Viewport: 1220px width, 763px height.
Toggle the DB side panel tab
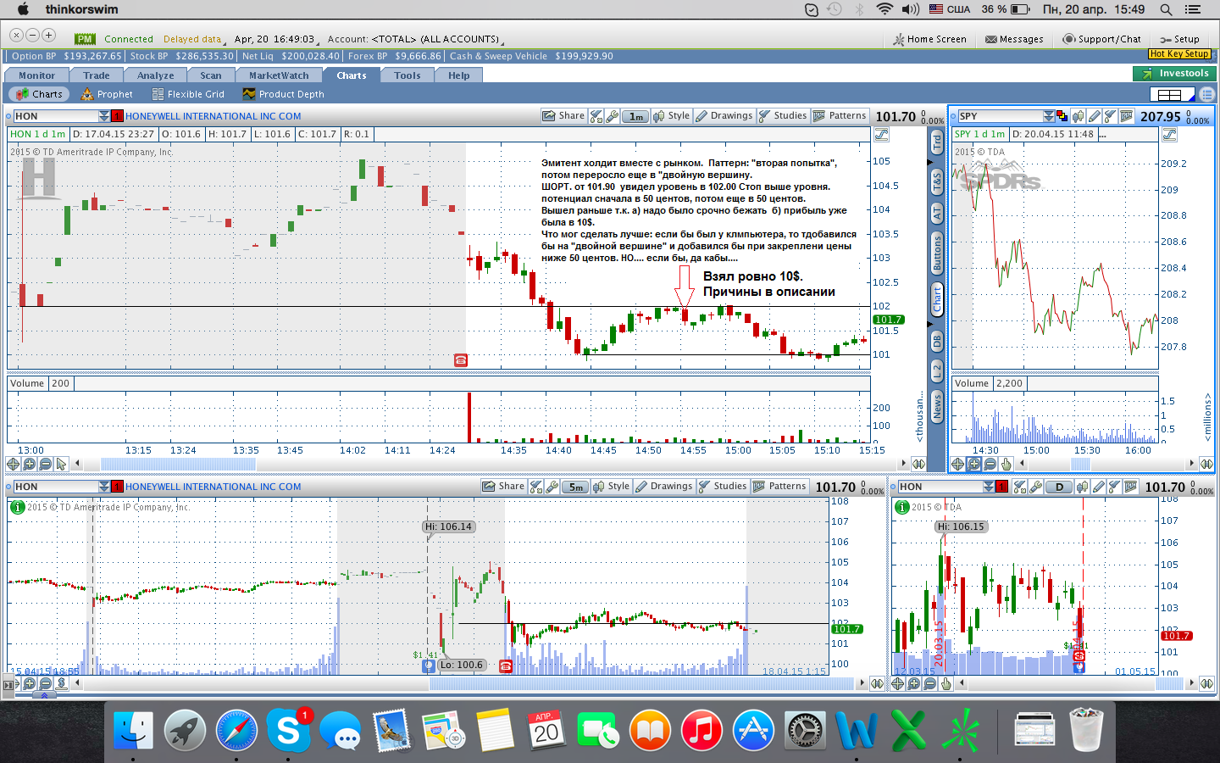[937, 341]
